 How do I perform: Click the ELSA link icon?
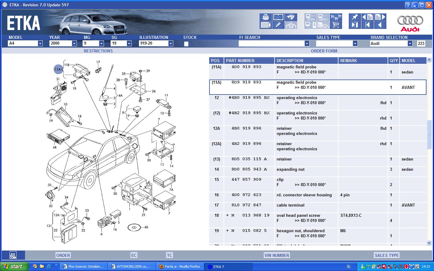(x=310, y=17)
